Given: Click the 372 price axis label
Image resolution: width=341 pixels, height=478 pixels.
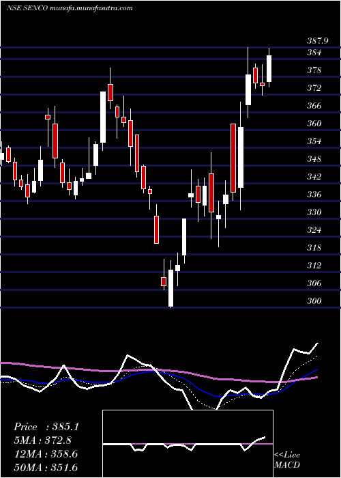Looking at the screenshot, I should pyautogui.click(x=314, y=88).
